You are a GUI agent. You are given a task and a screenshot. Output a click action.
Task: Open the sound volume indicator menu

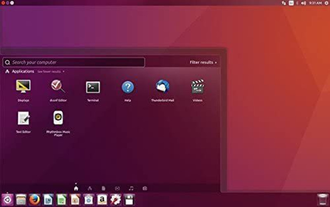[x=304, y=3]
